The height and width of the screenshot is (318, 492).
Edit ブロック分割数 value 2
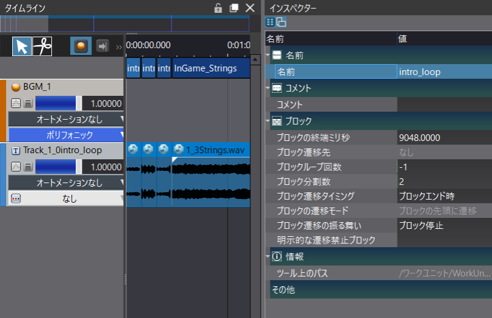click(x=444, y=181)
